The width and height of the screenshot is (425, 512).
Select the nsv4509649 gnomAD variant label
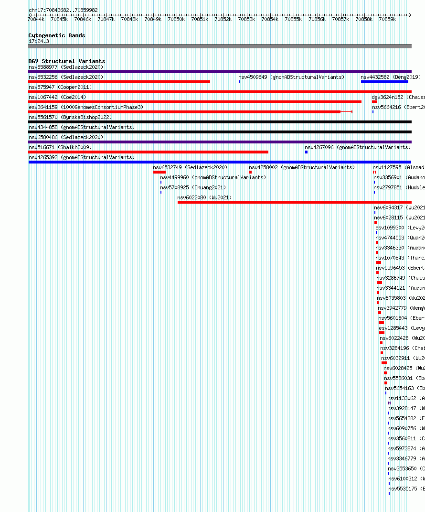point(291,77)
